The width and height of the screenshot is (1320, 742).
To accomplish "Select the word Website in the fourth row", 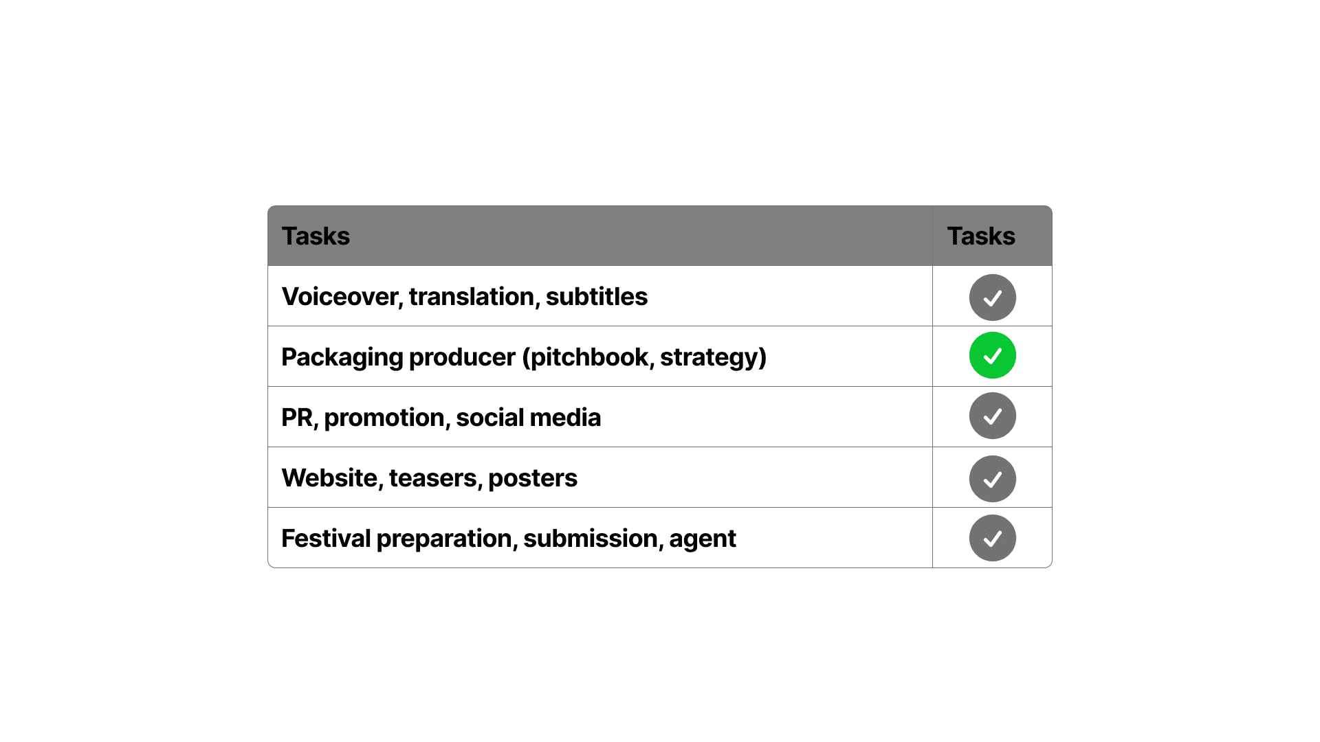I will pyautogui.click(x=329, y=478).
